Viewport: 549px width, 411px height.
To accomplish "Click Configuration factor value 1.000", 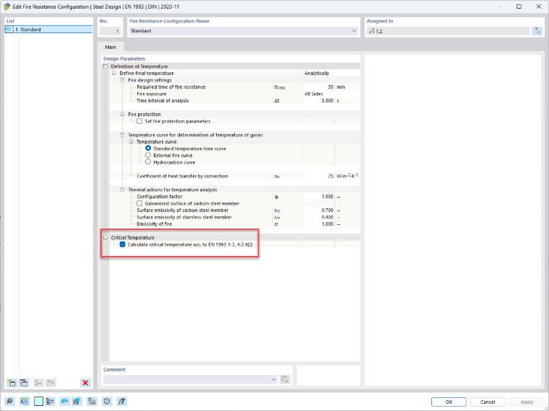I will coord(319,197).
